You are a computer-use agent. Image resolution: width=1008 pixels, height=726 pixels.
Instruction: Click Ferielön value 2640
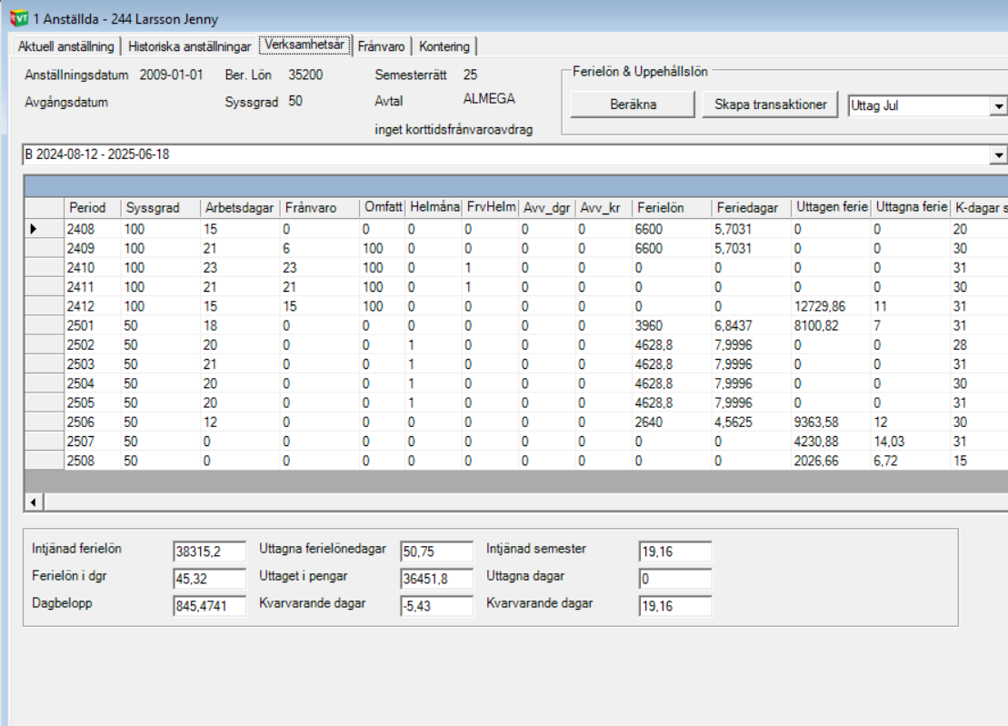[672, 422]
